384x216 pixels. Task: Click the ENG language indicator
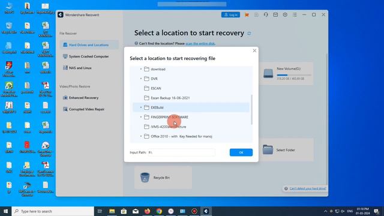click(x=350, y=211)
